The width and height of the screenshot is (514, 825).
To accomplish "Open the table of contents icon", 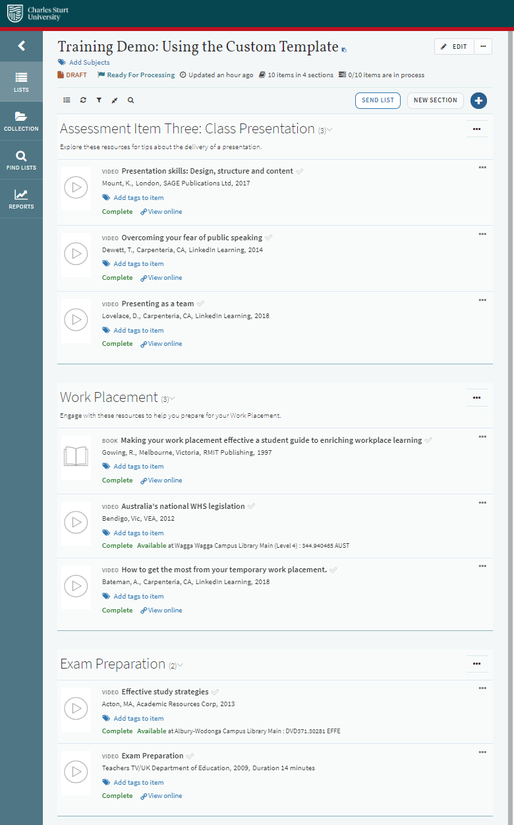I will click(x=67, y=100).
